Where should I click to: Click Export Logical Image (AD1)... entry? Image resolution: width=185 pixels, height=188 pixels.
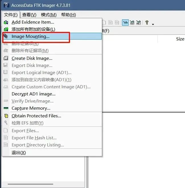point(52,73)
